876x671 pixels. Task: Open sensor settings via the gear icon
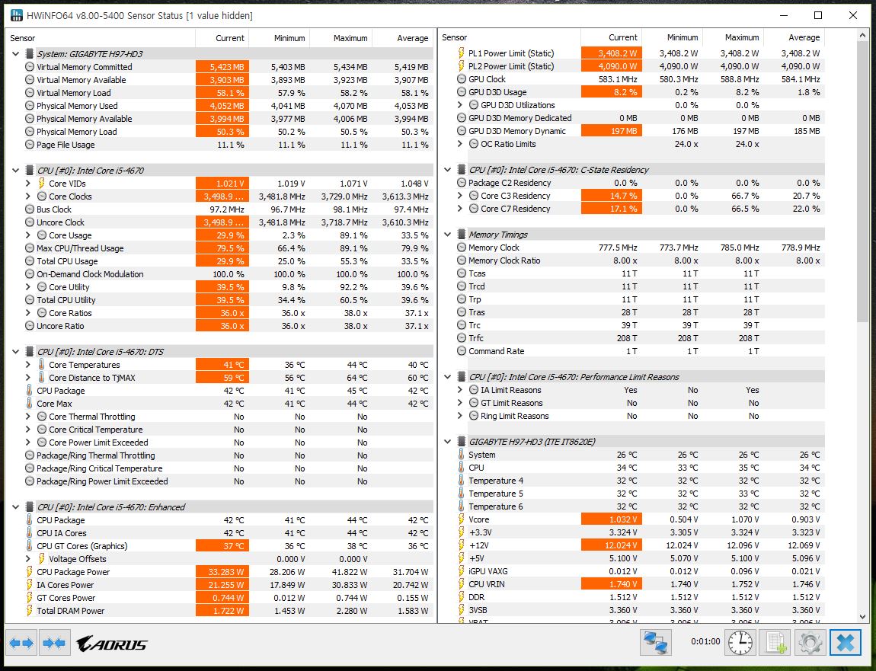click(810, 642)
